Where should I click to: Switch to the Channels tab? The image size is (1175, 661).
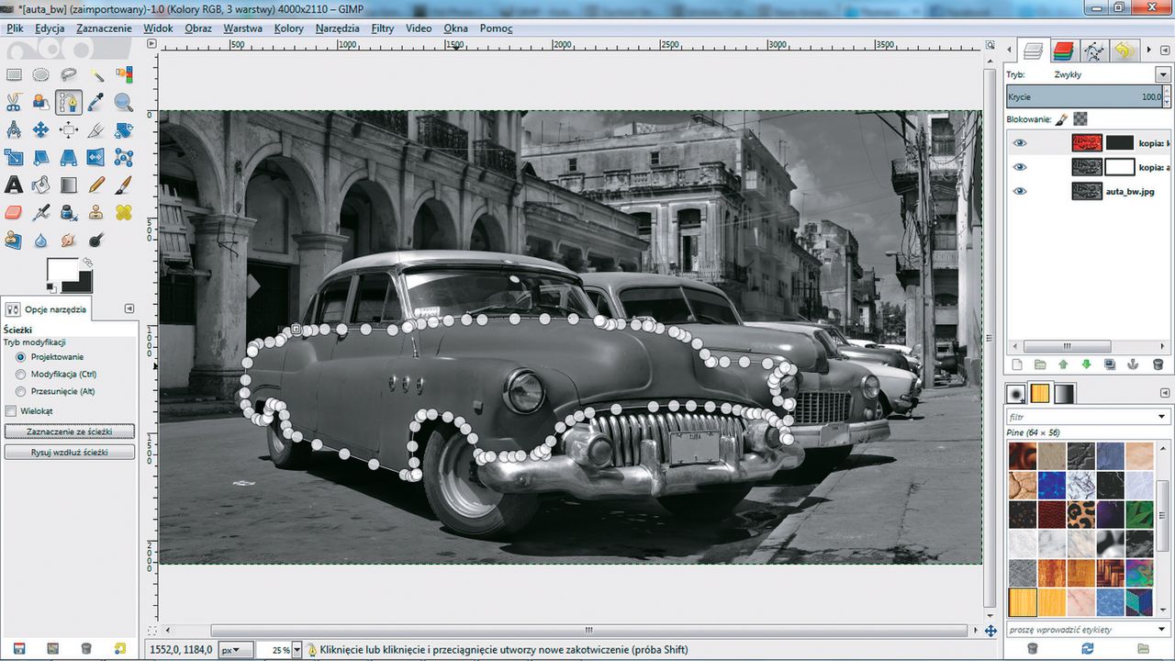[1063, 51]
